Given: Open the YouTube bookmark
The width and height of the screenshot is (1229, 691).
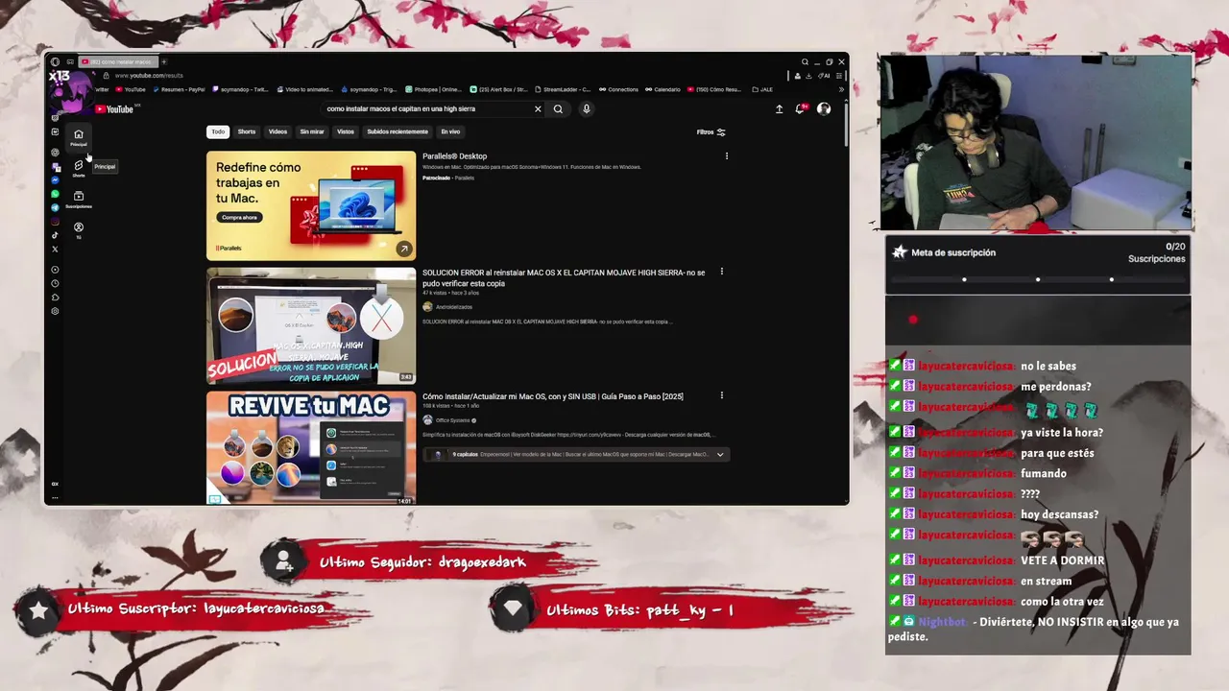Looking at the screenshot, I should click(131, 89).
